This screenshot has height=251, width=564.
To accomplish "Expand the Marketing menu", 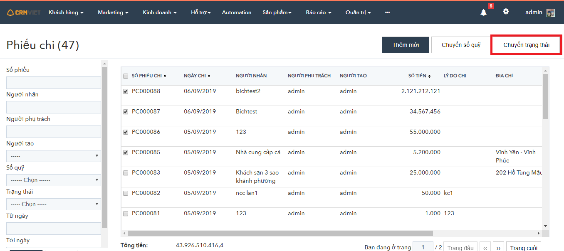I will click(x=113, y=12).
